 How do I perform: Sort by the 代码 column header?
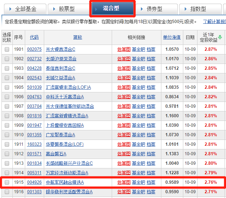coord(34,37)
